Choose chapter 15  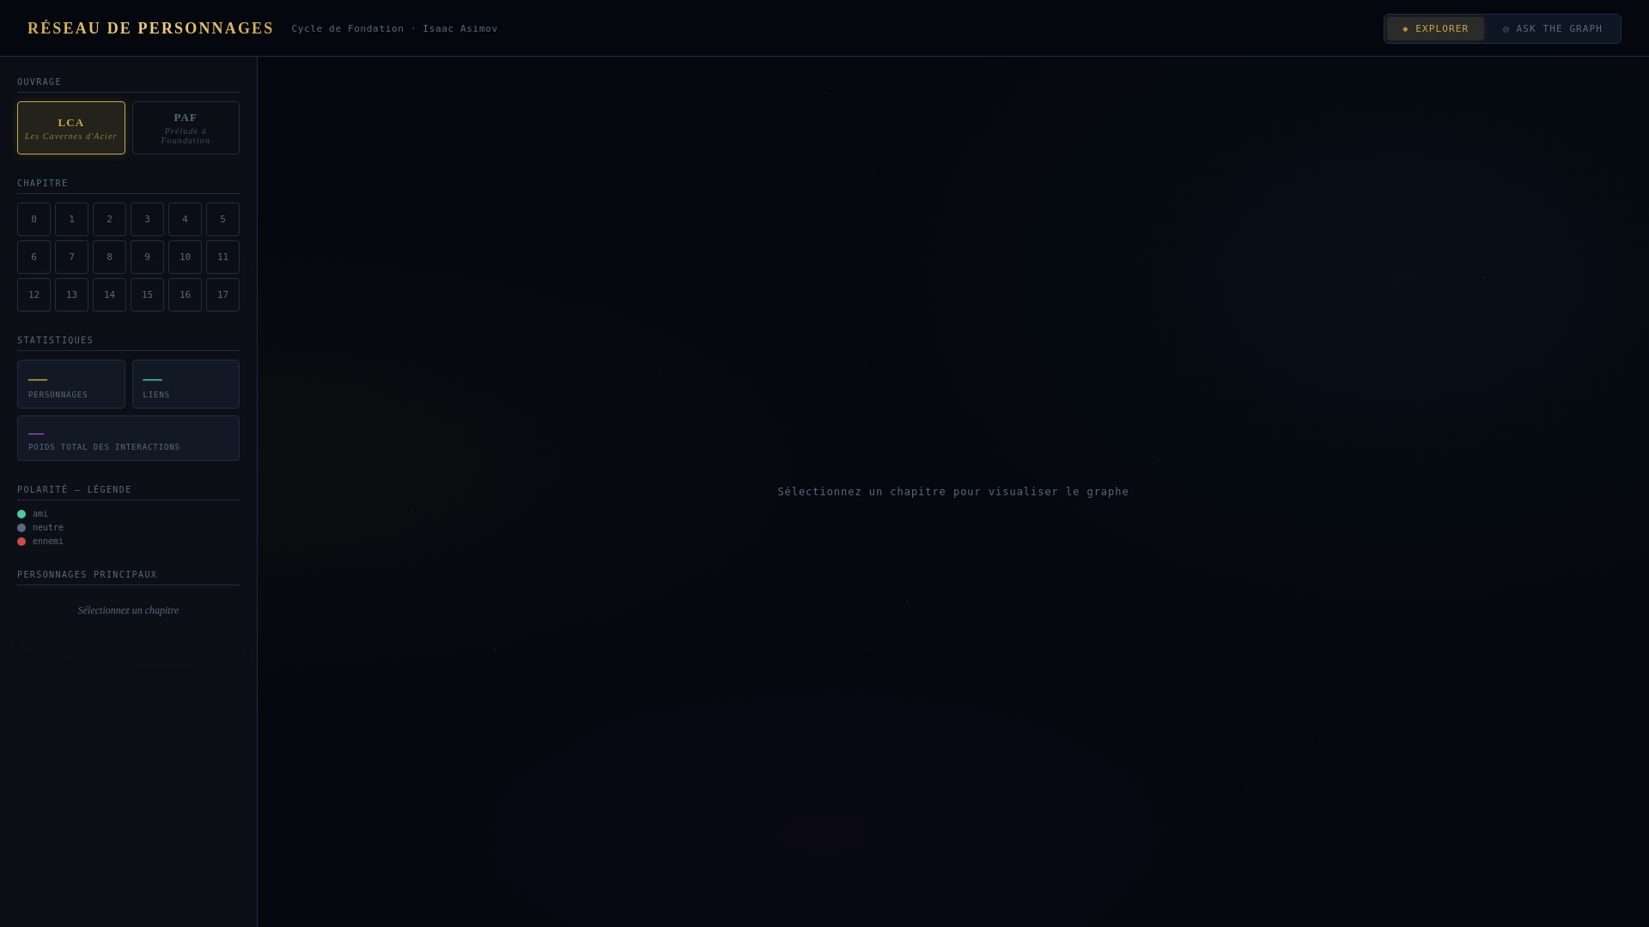pyautogui.click(x=147, y=295)
